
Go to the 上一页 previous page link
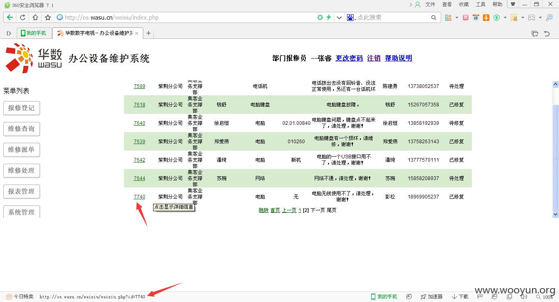click(x=289, y=210)
